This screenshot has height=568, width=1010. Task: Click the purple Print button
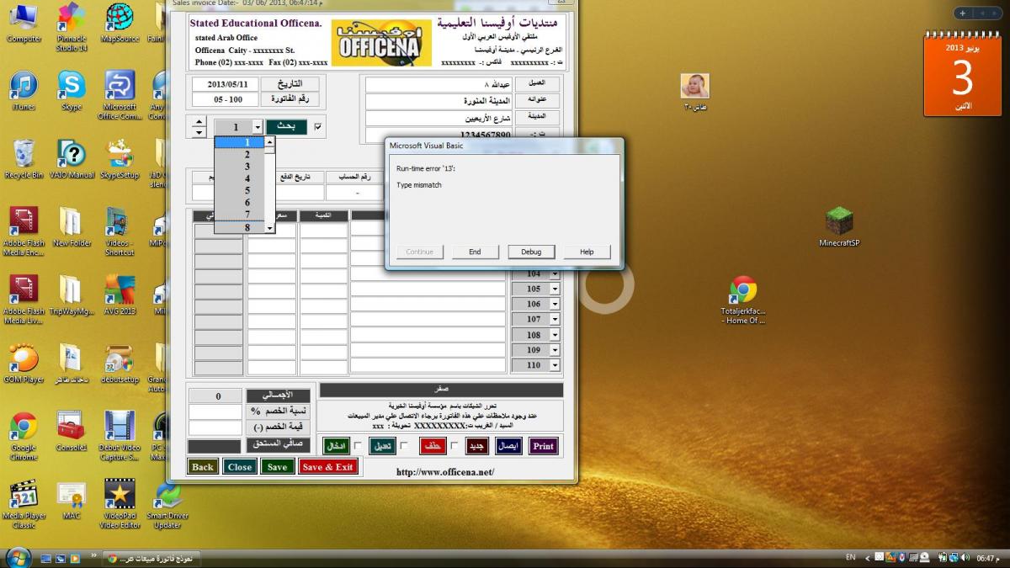pos(543,446)
